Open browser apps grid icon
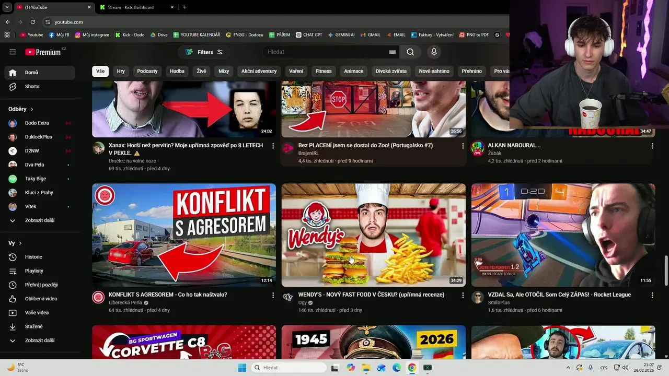Viewport: 669px width, 376px height. [7, 35]
